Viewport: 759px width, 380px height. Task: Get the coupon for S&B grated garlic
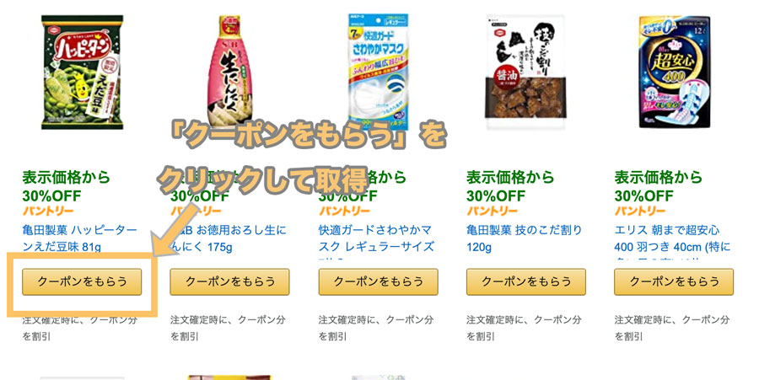point(229,282)
